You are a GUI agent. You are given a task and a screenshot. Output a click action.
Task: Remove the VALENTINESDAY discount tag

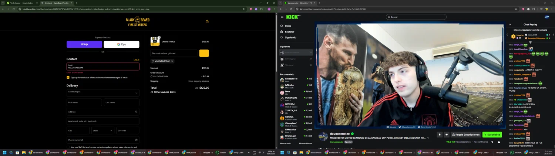click(172, 61)
